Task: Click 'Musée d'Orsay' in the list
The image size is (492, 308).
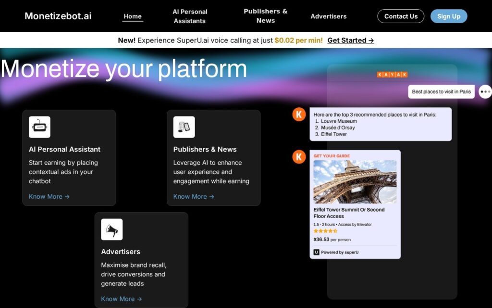Action: tap(338, 128)
